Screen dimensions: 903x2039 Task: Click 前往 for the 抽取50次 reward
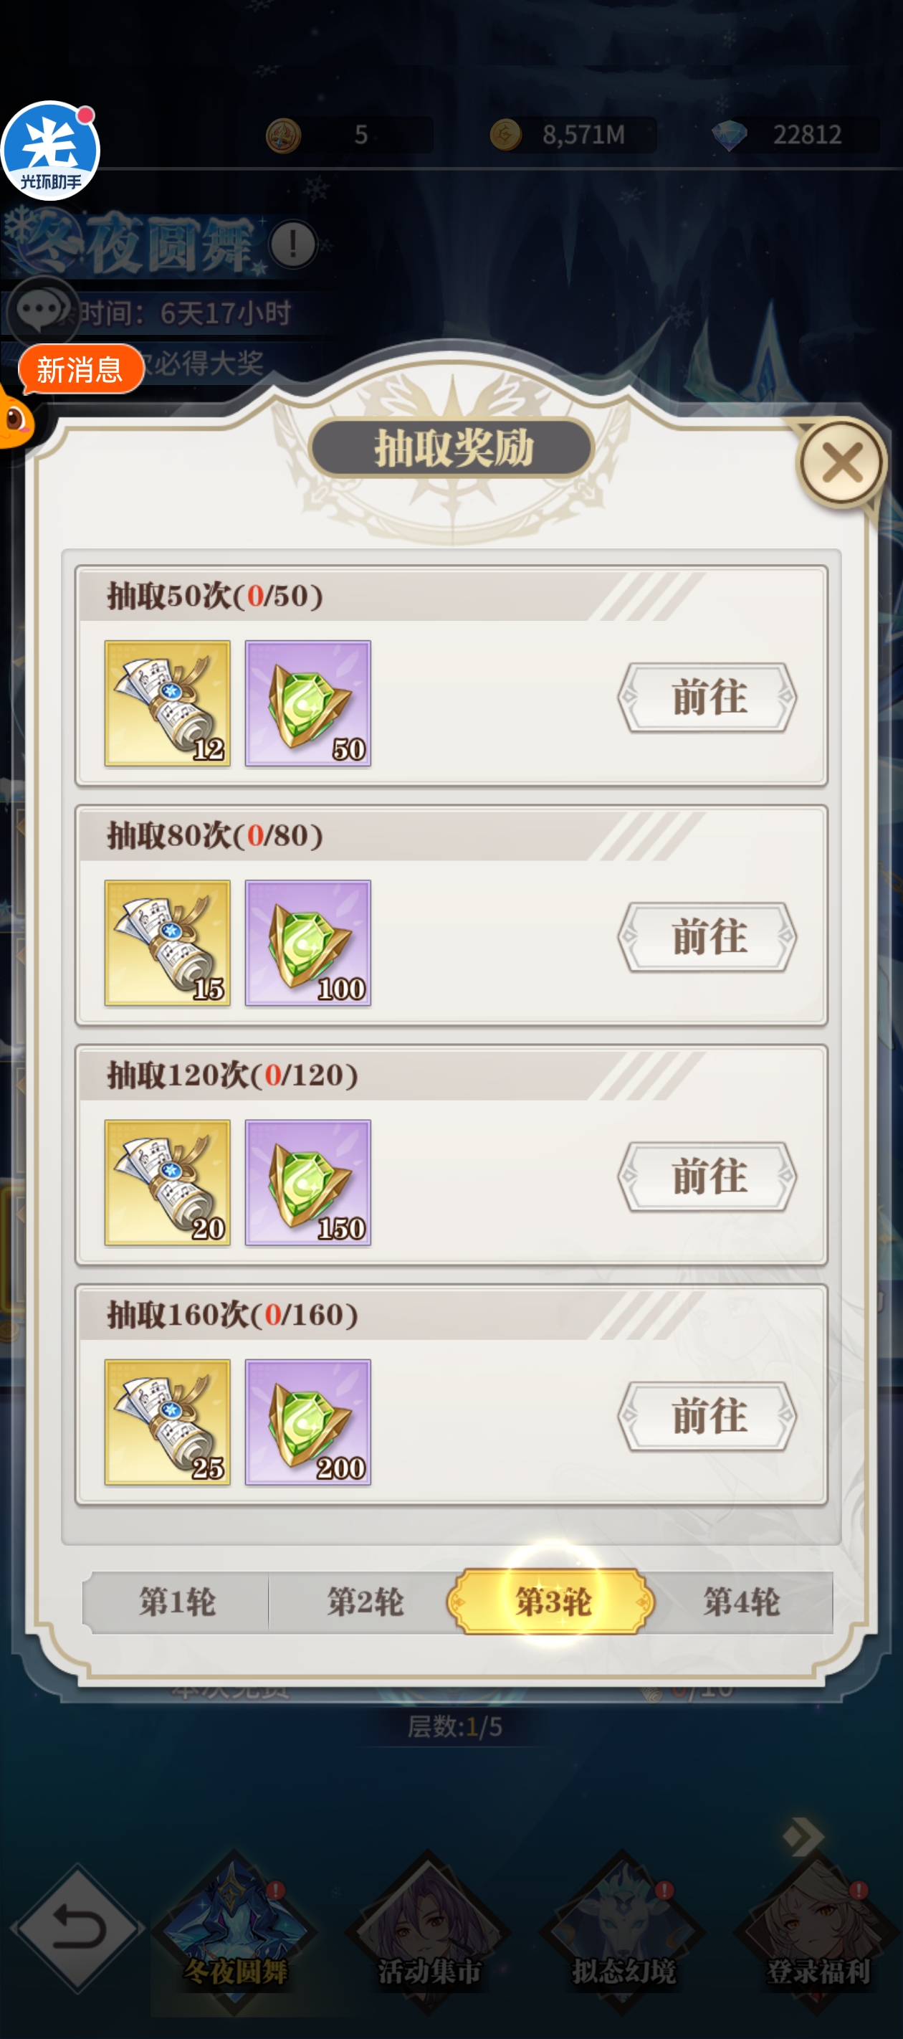tap(707, 698)
